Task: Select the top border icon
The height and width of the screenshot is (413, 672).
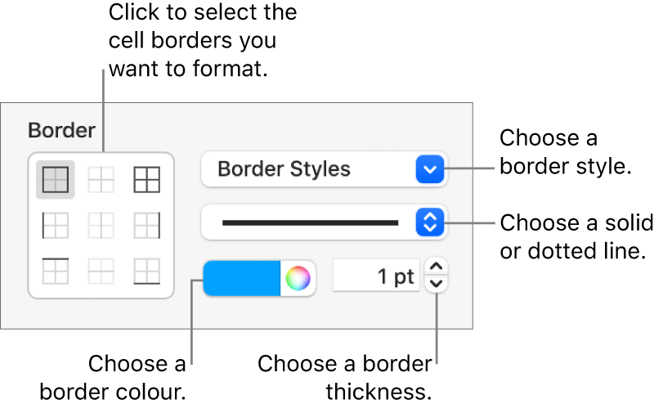Action: tap(56, 270)
